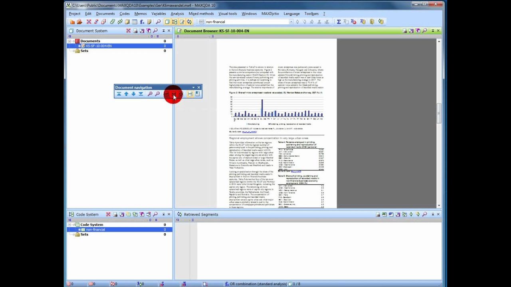The image size is (511, 287).
Task: Open the Project menu
Action: [x=74, y=14]
